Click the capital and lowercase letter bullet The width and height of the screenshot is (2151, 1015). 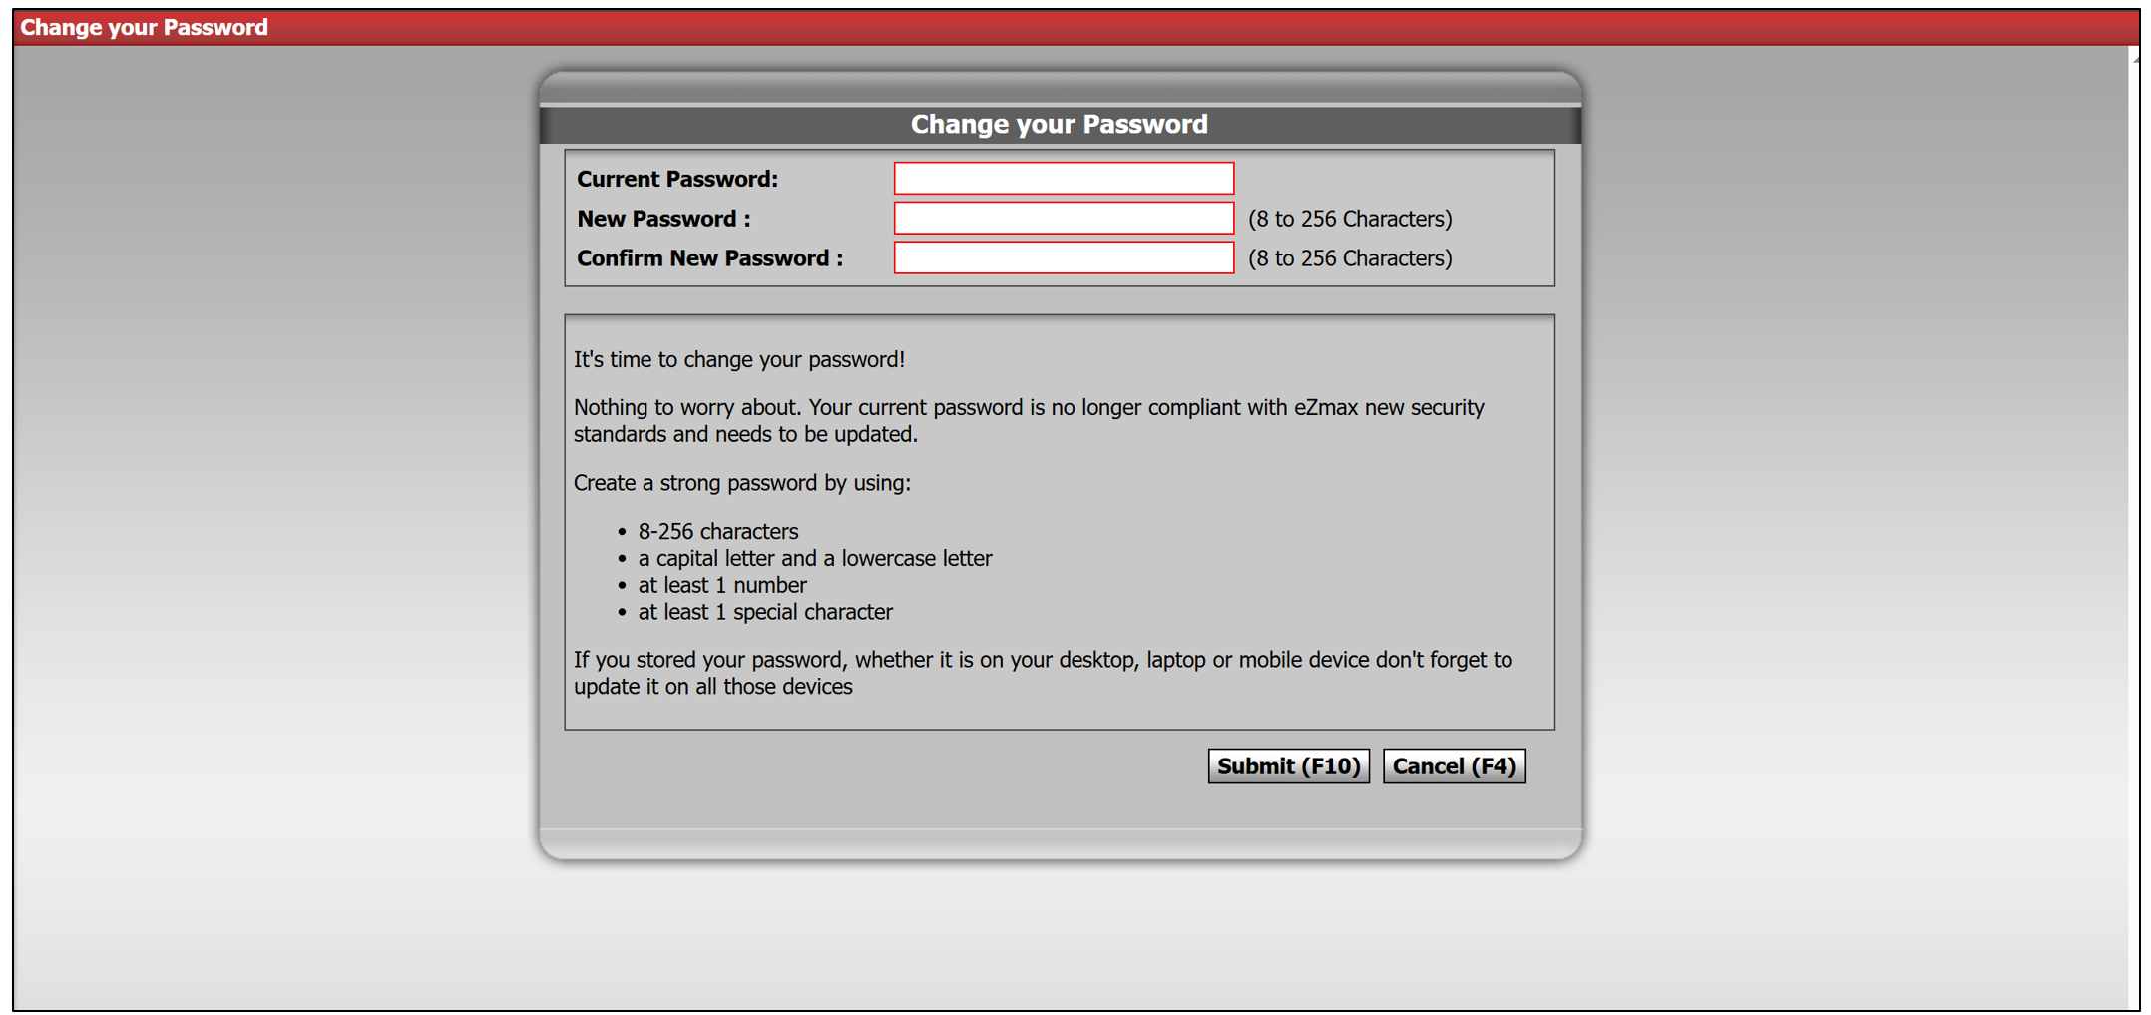pyautogui.click(x=815, y=558)
